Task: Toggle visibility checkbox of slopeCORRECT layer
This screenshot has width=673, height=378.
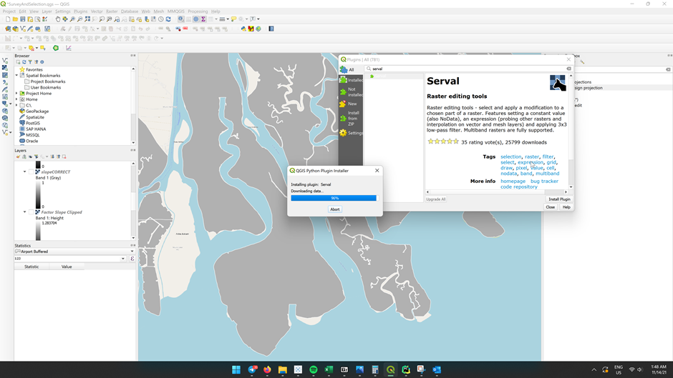Action: pos(32,172)
